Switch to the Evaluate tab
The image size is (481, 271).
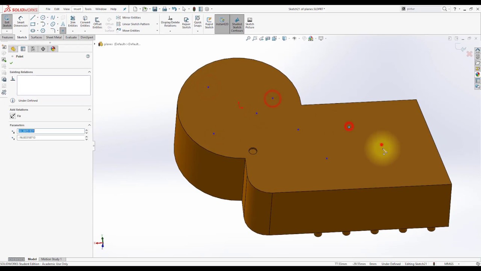tap(71, 37)
